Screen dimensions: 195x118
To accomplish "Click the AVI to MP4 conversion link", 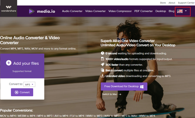I will click(61, 116).
